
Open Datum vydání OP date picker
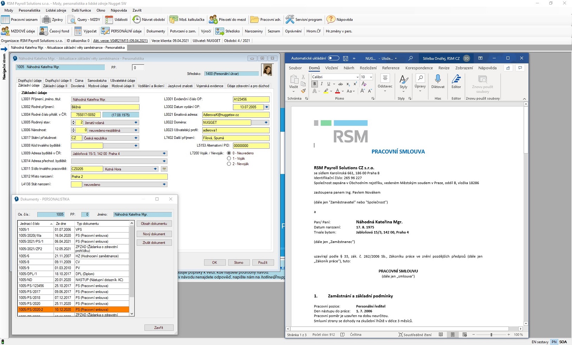(267, 107)
